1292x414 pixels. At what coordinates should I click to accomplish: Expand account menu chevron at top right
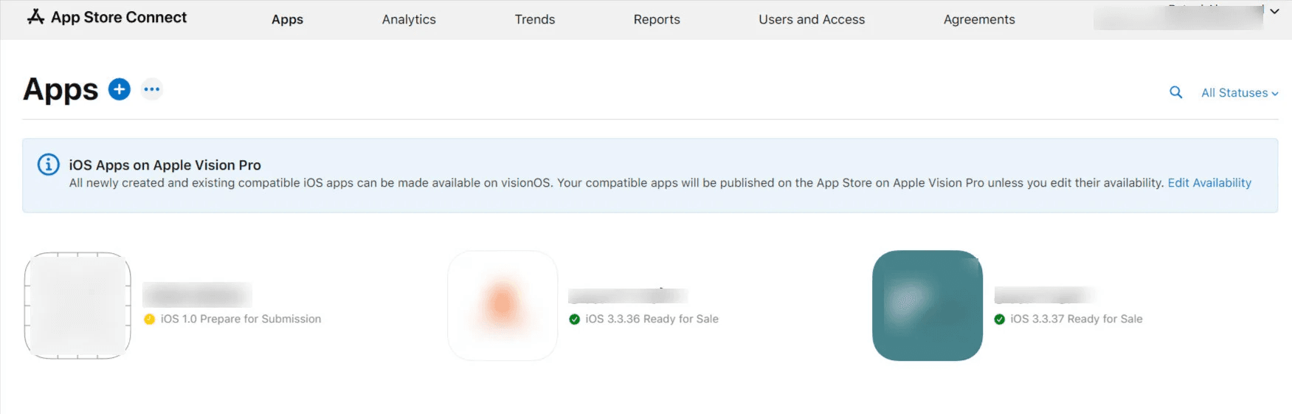[x=1274, y=12]
